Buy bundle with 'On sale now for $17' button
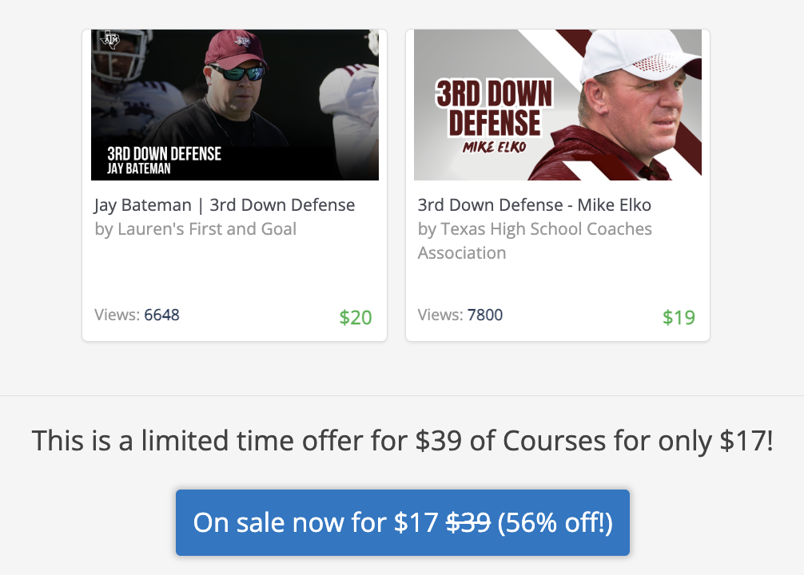This screenshot has width=804, height=575. [x=403, y=523]
